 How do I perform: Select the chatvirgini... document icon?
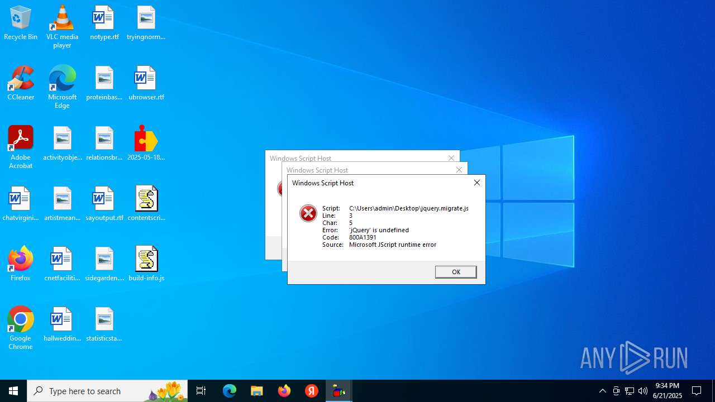[x=21, y=204]
